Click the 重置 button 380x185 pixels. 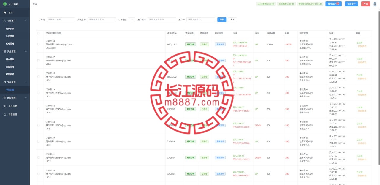point(232,20)
